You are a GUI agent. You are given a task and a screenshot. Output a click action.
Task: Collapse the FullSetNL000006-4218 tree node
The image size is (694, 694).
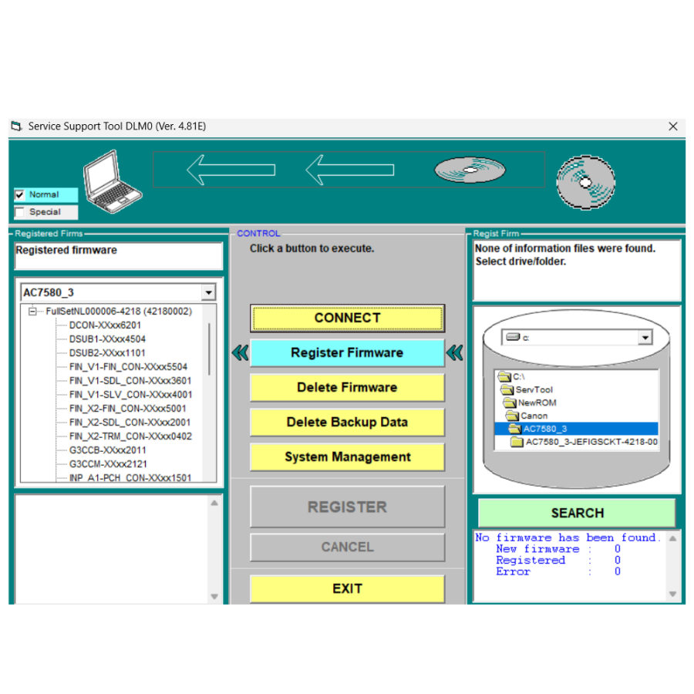(32, 312)
